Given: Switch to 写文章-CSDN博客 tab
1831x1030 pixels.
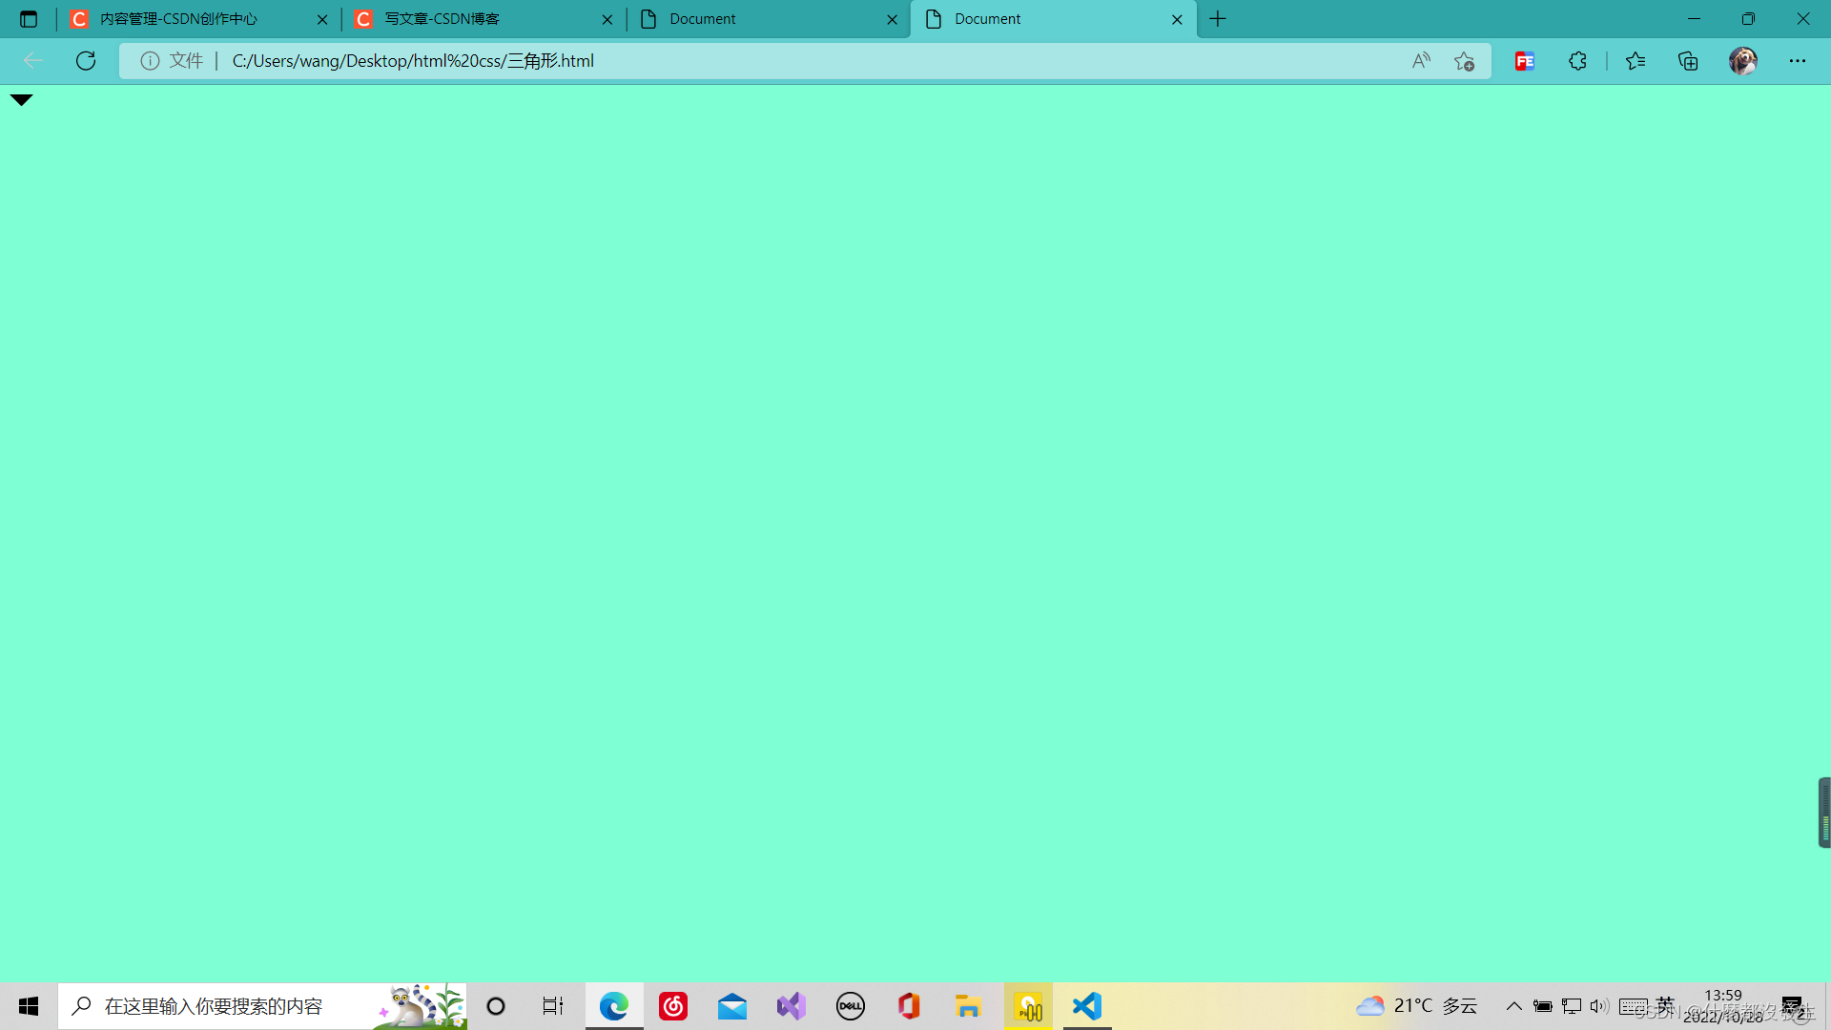Looking at the screenshot, I should [484, 19].
